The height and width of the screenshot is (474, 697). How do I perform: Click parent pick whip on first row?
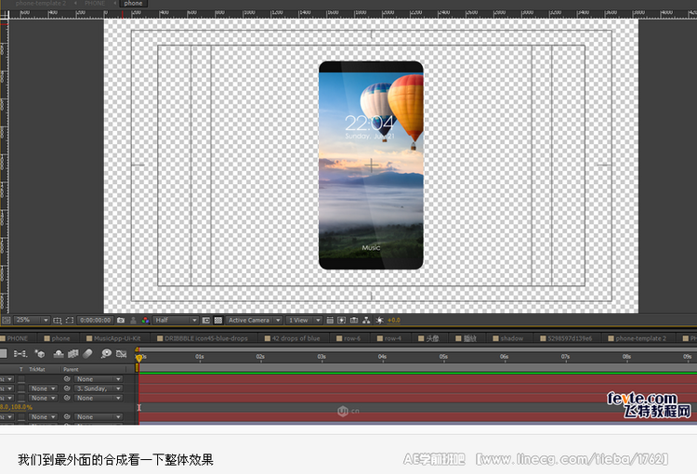click(67, 379)
